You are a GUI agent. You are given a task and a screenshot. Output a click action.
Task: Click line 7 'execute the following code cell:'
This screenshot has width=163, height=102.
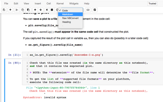pyautogui.click(x=55, y=82)
